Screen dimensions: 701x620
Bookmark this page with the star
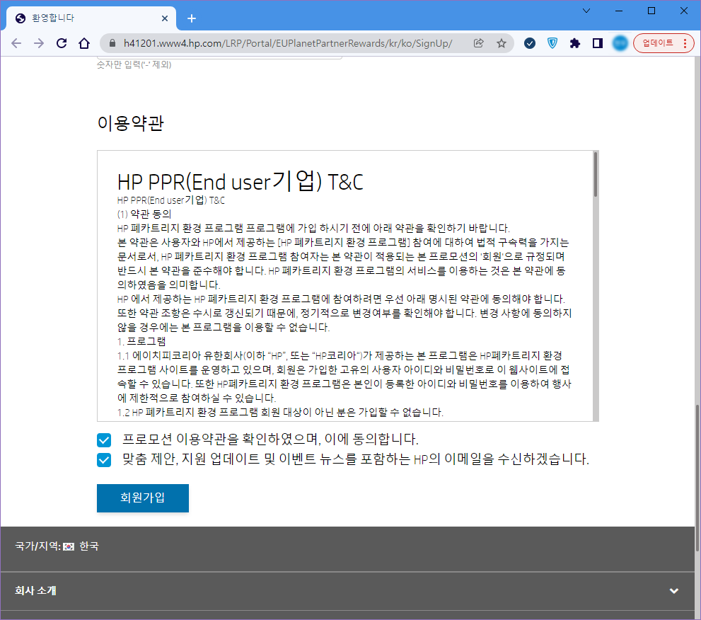pos(501,43)
